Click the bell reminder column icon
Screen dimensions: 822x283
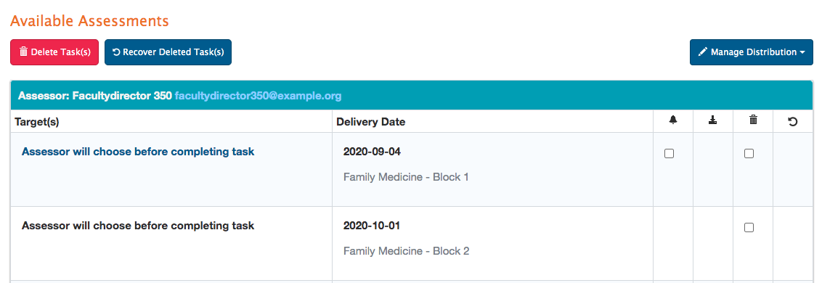point(673,120)
